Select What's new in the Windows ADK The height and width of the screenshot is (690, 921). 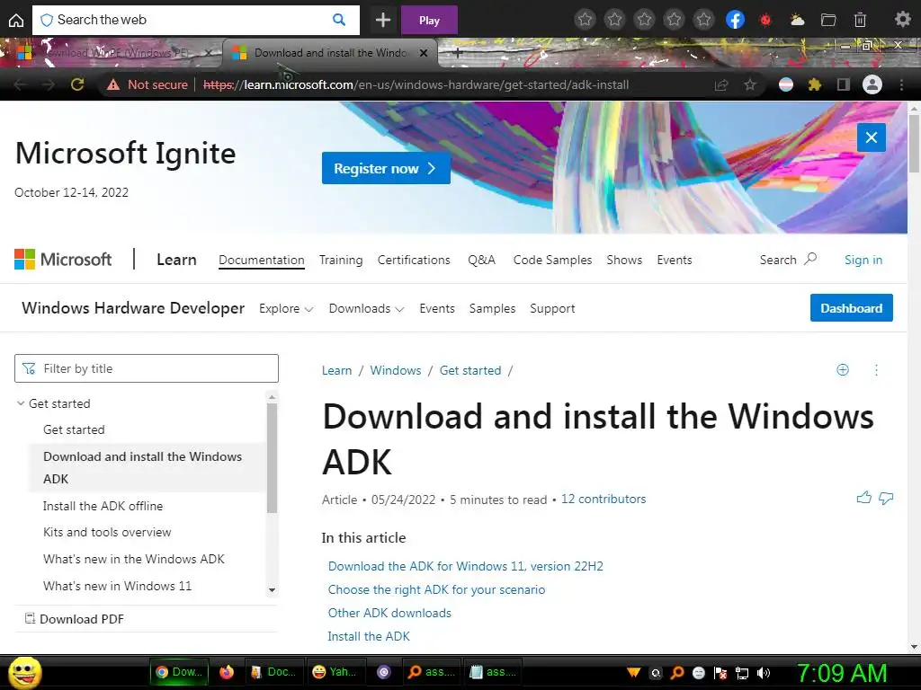(134, 559)
